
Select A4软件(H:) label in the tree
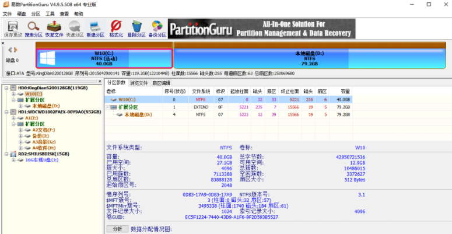(44, 148)
